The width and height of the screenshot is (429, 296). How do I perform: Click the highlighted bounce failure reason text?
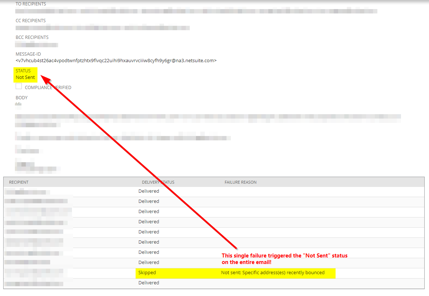(x=272, y=272)
